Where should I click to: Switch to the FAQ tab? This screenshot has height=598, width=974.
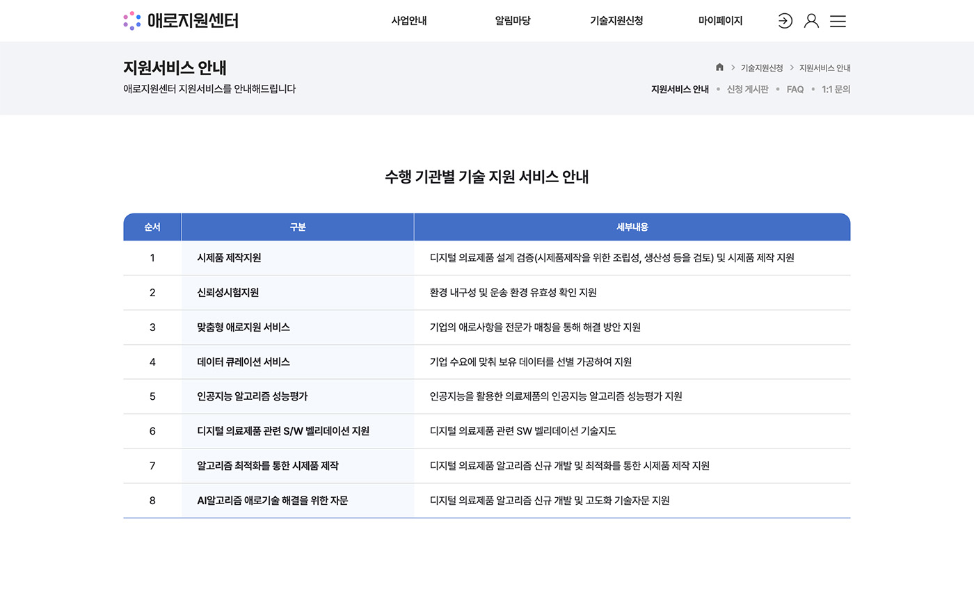795,89
